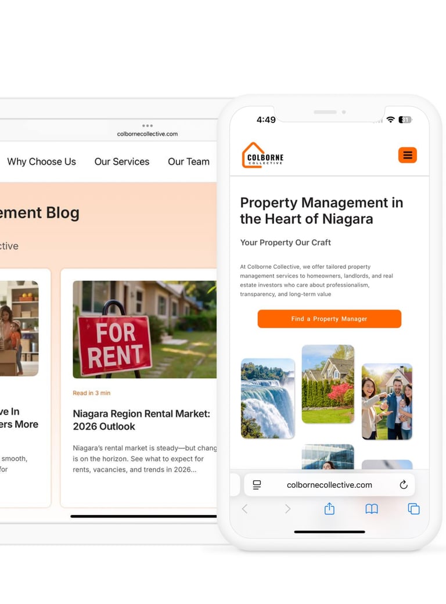
Task: Open the page settings icon in address bar
Action: [257, 484]
